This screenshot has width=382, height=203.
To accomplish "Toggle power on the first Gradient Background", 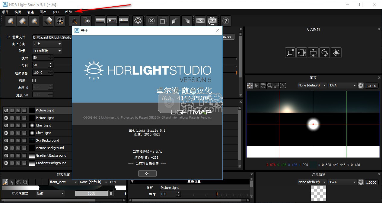I will pos(6,155).
